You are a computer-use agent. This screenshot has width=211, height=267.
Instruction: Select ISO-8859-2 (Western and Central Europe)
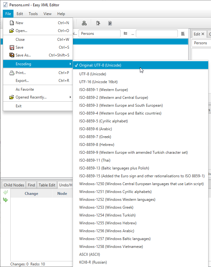[141, 97]
